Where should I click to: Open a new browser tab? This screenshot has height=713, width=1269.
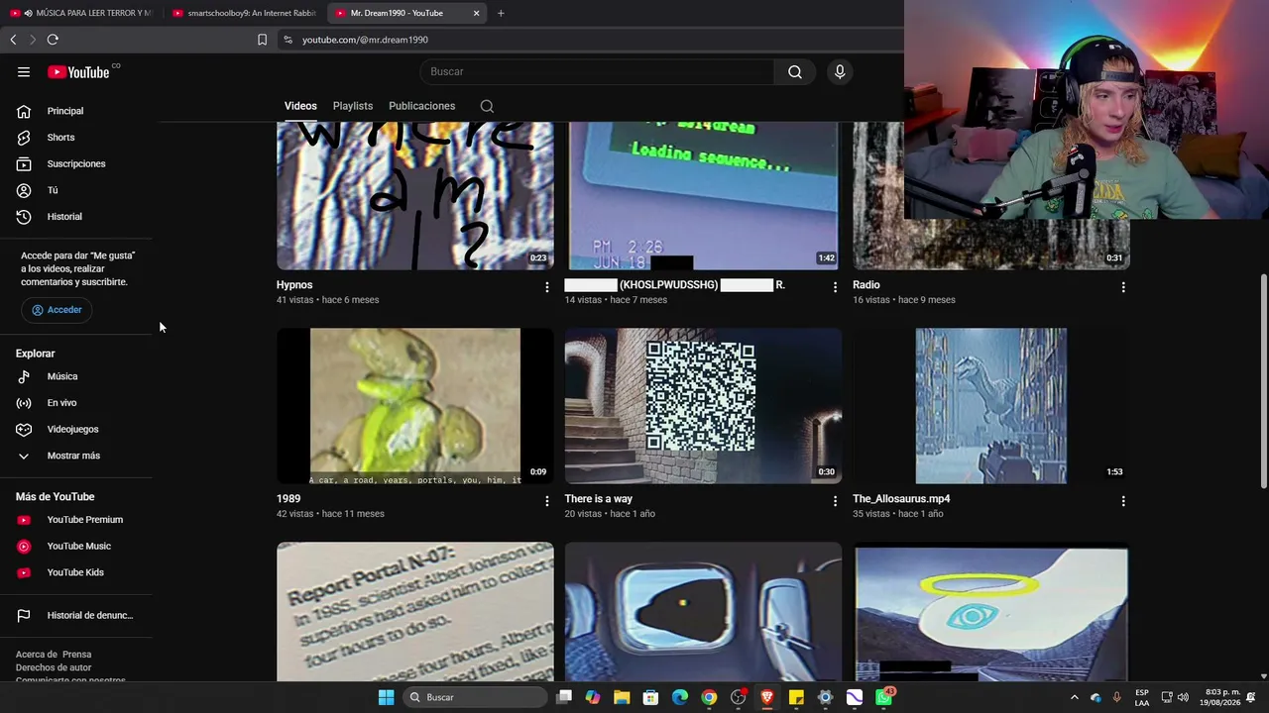(501, 13)
